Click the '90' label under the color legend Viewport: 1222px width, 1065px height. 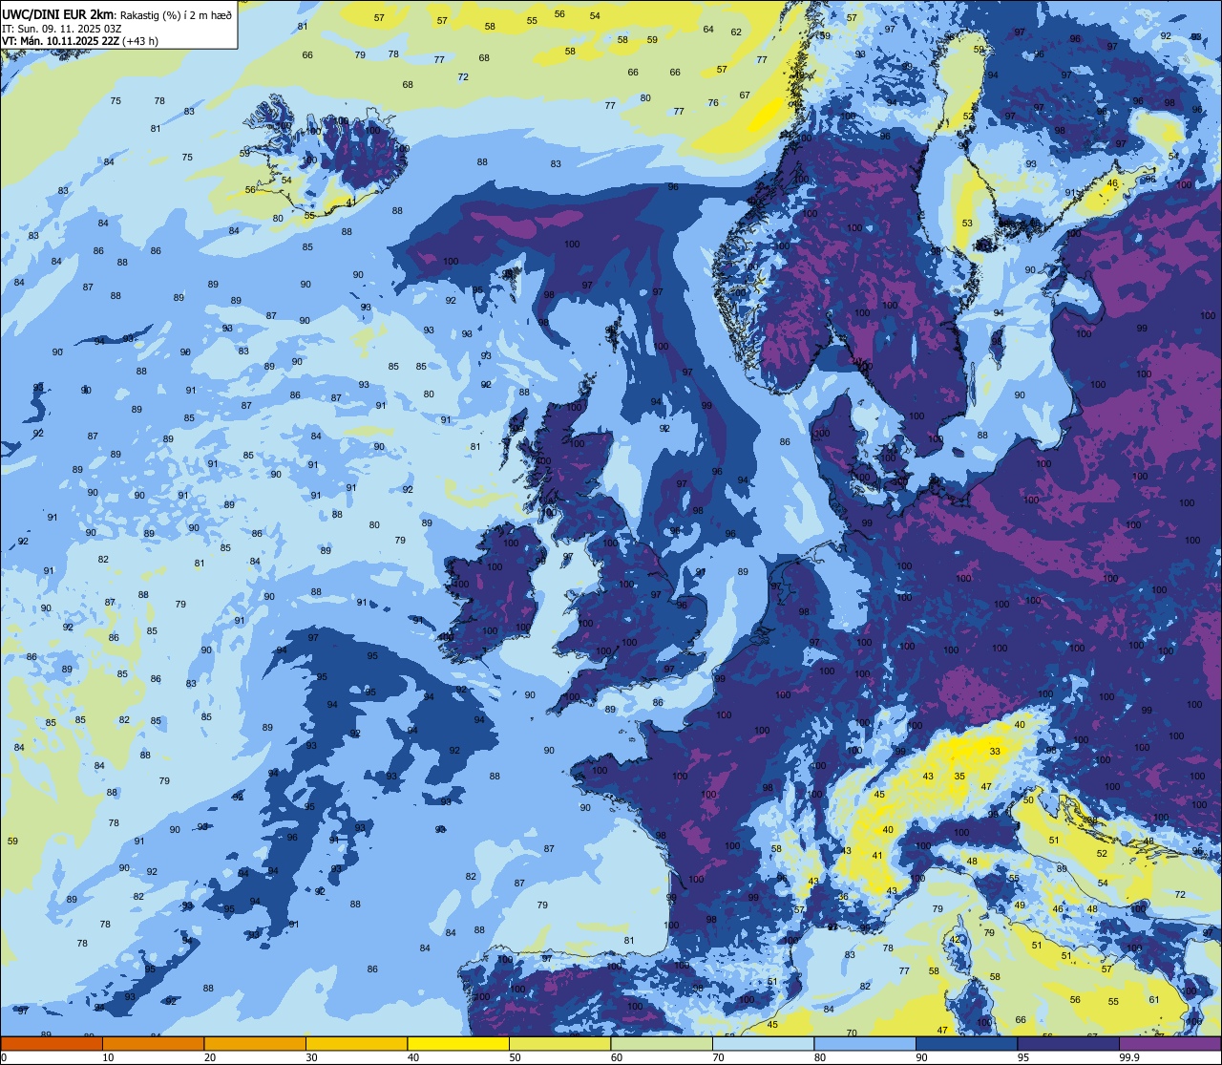coord(921,1057)
